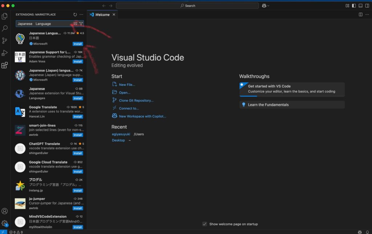372x234 pixels.
Task: Open Learn the Fundamentals walkthrough
Action: 292,105
